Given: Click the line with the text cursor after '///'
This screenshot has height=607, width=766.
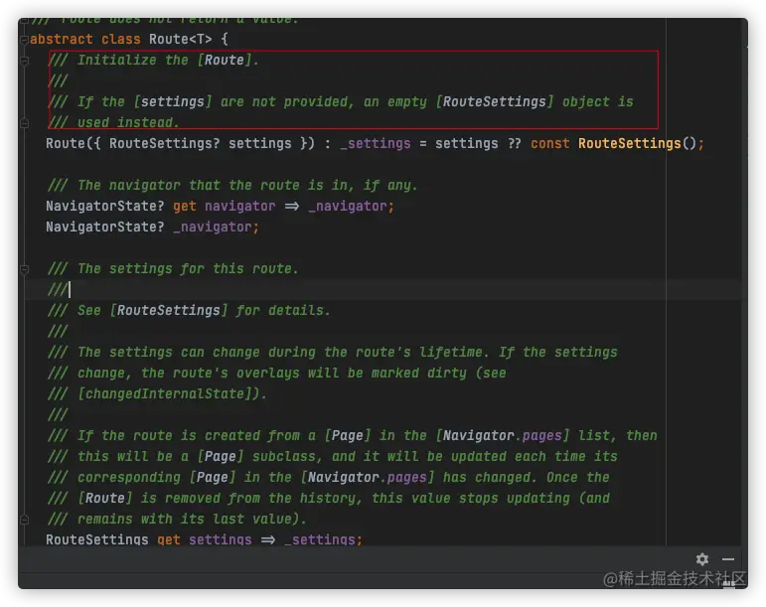Looking at the screenshot, I should coord(382,289).
